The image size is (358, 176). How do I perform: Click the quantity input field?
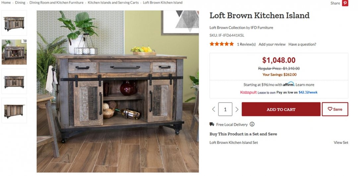coord(225,109)
